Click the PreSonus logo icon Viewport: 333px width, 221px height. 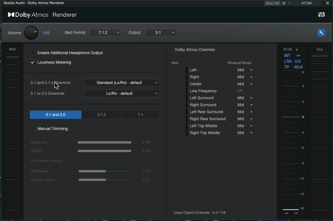[321, 15]
